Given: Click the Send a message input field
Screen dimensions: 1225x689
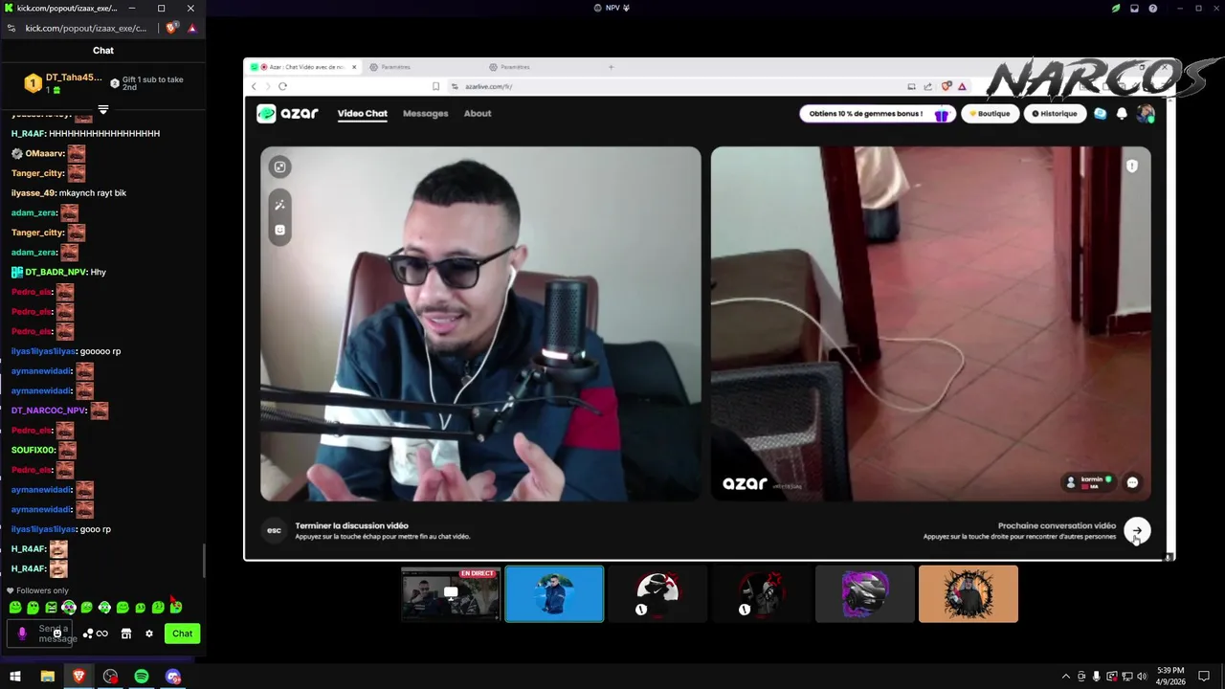Looking at the screenshot, I should coord(39,633).
